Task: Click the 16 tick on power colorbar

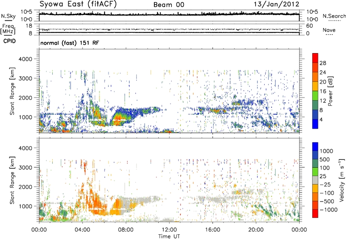Action: click(x=323, y=91)
